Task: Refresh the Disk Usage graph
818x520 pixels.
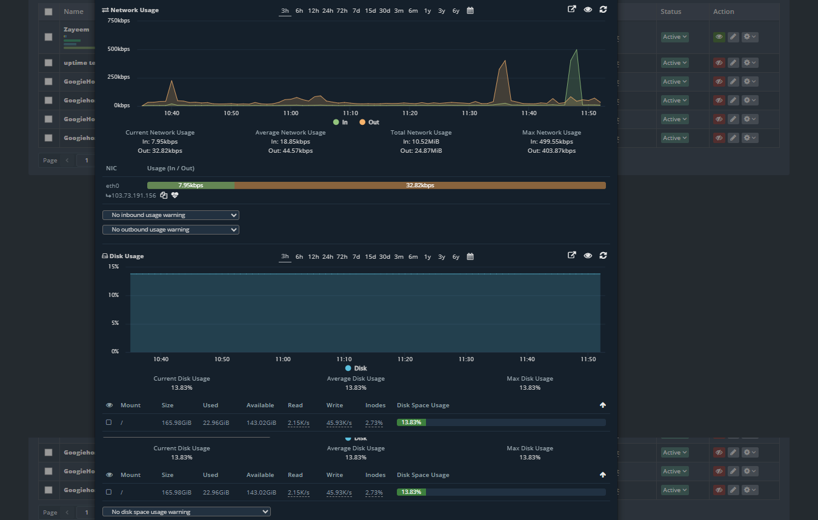Action: [x=603, y=255]
